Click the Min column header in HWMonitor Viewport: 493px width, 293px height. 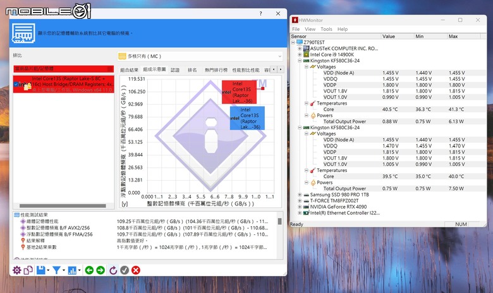coord(430,37)
